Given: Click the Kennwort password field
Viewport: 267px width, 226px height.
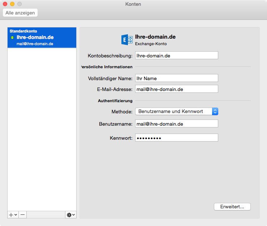Looking at the screenshot, I should pyautogui.click(x=177, y=138).
